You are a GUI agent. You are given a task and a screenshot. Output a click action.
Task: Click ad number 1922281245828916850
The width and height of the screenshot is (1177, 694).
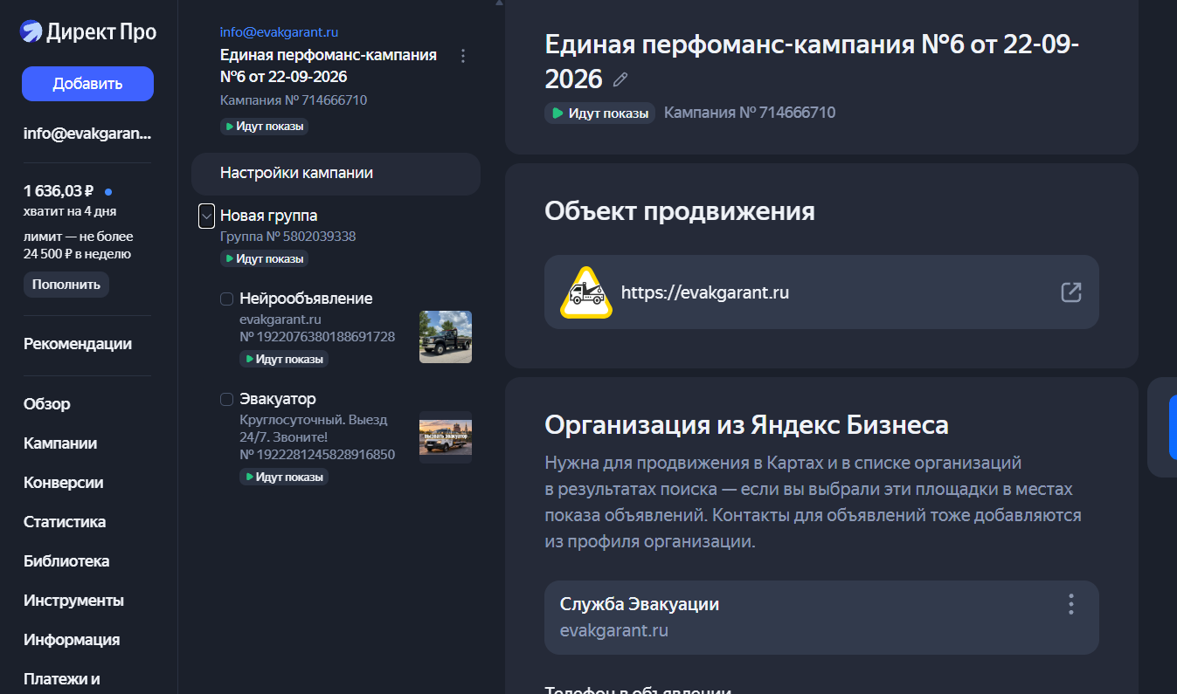click(317, 455)
